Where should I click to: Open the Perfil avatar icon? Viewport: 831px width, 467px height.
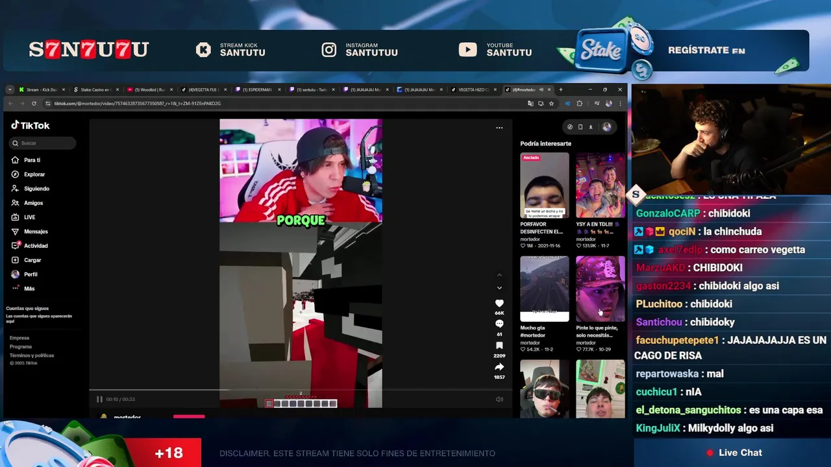coord(16,274)
